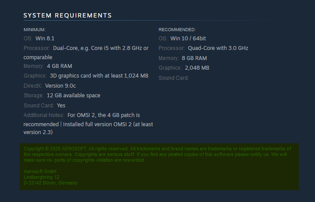Viewport: 315px width, 202px height.
Task: Click the Additional Notes OMSI 2 text
Action: click(x=103, y=115)
